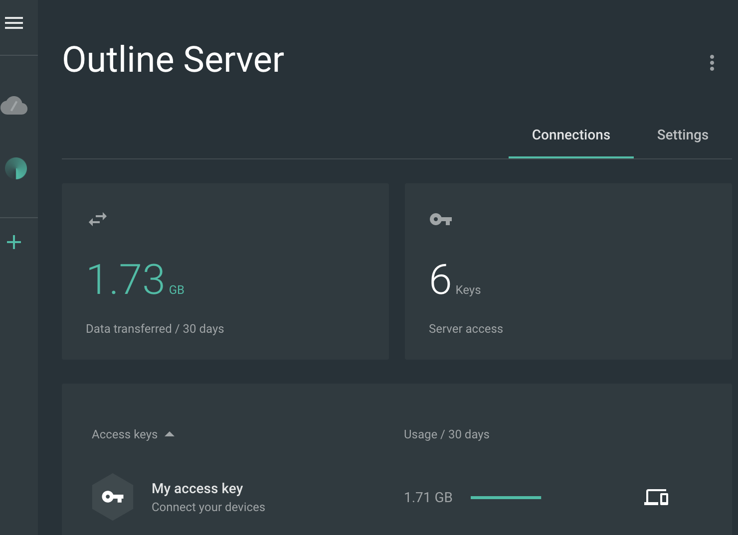Click the My access key name
This screenshot has width=738, height=535.
coord(197,488)
